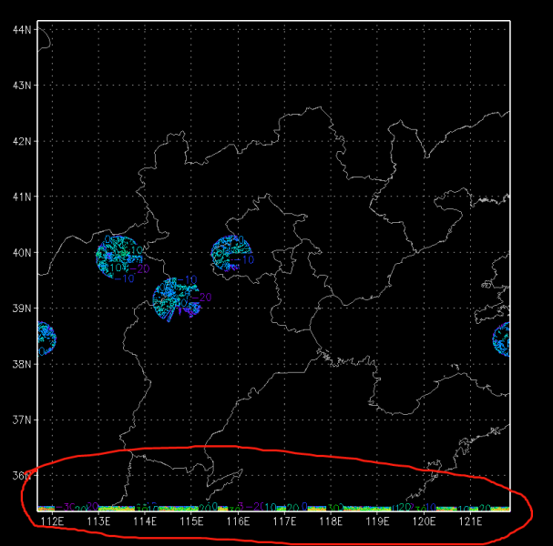Click the purple -20 label near 113E radar
The width and height of the screenshot is (553, 546).
pos(139,268)
